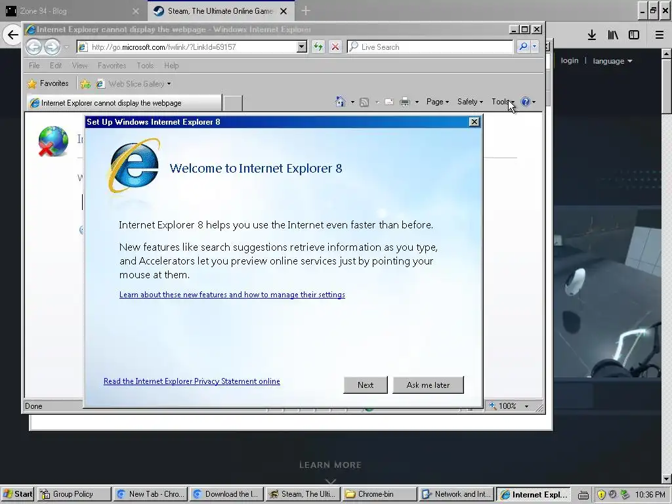The height and width of the screenshot is (504, 672).
Task: Expand the address bar history dropdown
Action: tap(302, 47)
